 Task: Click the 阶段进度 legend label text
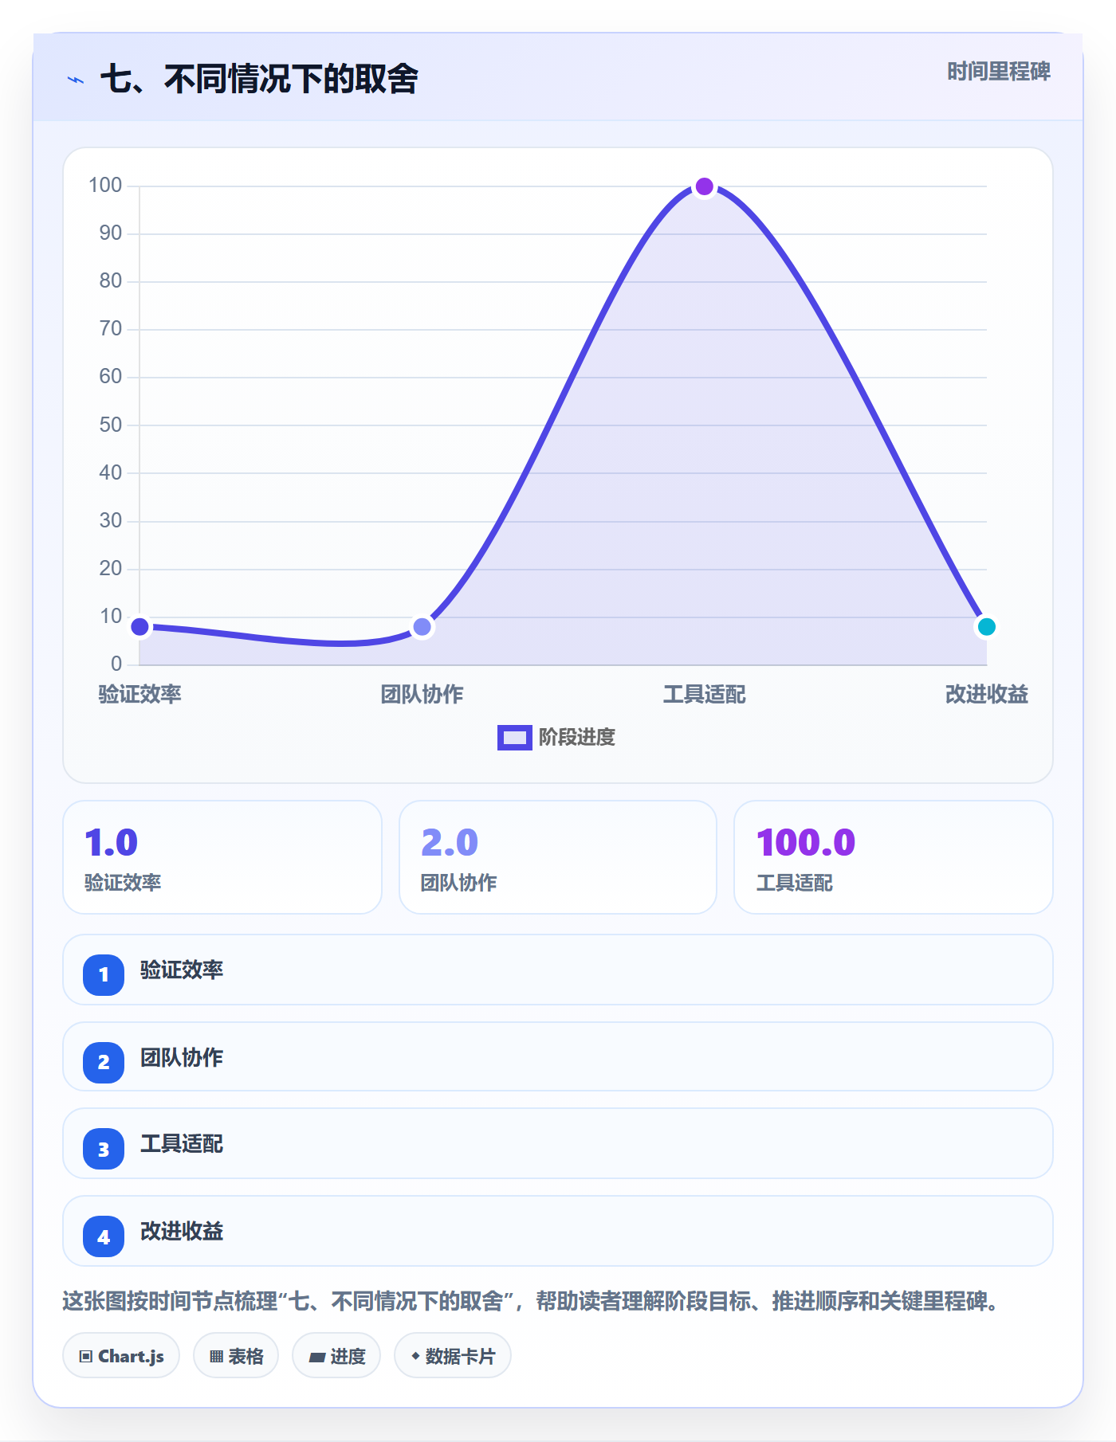pos(577,738)
